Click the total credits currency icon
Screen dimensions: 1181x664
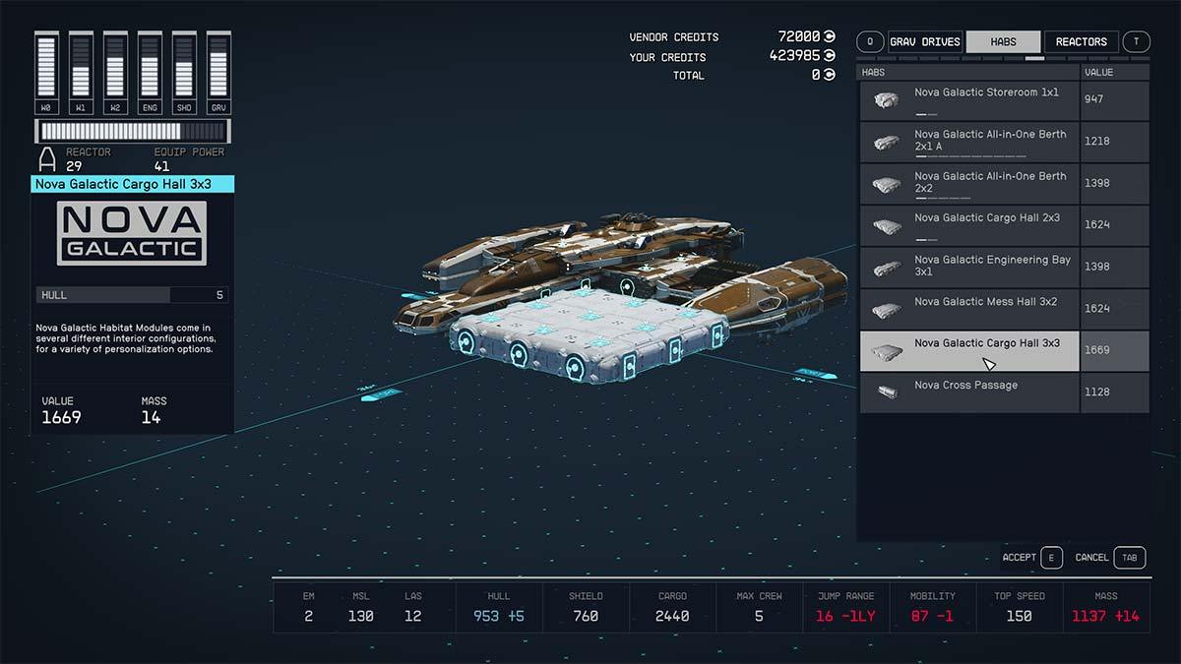(830, 75)
